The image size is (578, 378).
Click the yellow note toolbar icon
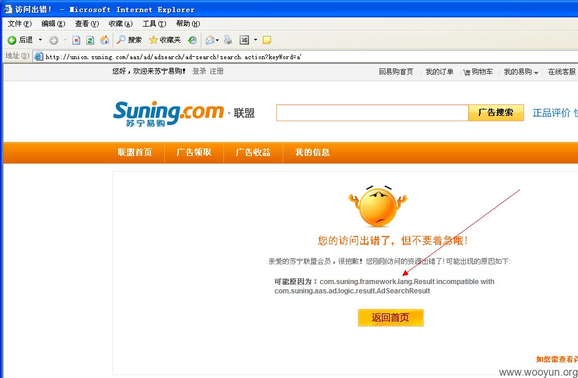point(267,40)
